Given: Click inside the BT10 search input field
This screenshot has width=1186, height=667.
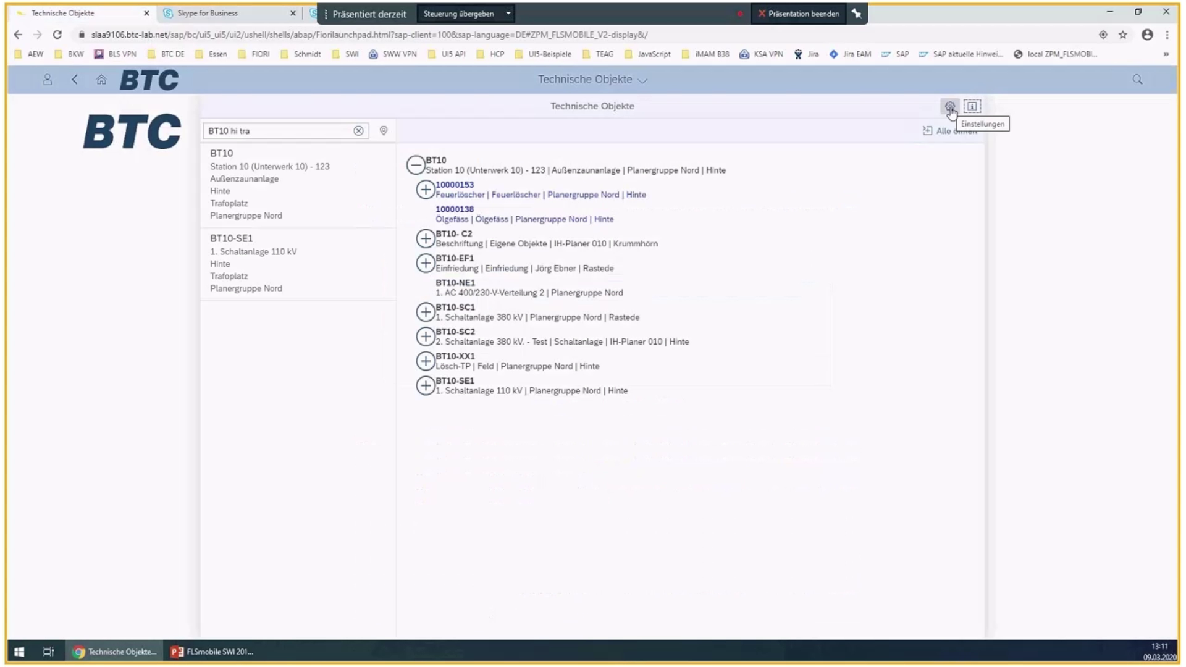Looking at the screenshot, I should point(278,130).
